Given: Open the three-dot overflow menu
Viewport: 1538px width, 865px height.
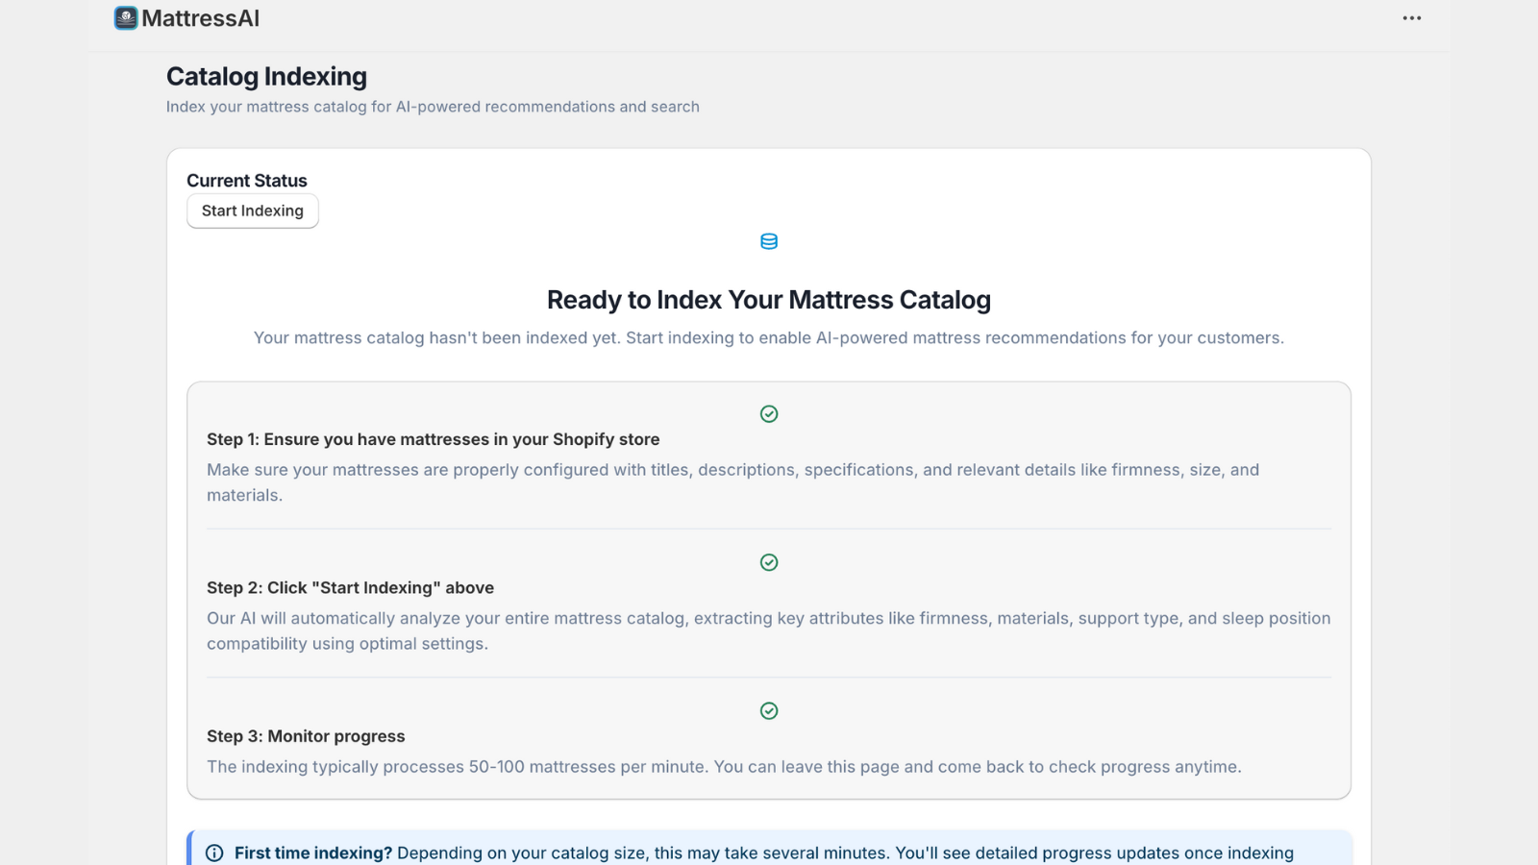Looking at the screenshot, I should click(1412, 17).
